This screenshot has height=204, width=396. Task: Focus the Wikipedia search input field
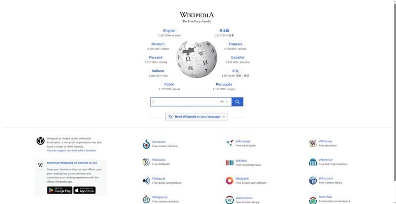click(x=186, y=102)
